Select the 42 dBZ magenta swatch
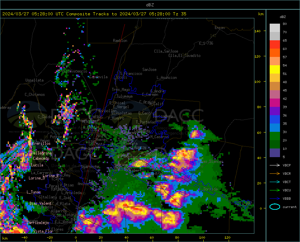 [275, 103]
